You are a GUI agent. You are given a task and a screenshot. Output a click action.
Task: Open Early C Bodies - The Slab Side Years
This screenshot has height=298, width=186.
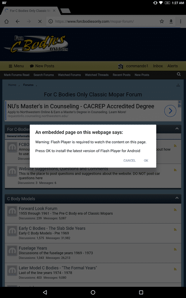click(x=52, y=228)
